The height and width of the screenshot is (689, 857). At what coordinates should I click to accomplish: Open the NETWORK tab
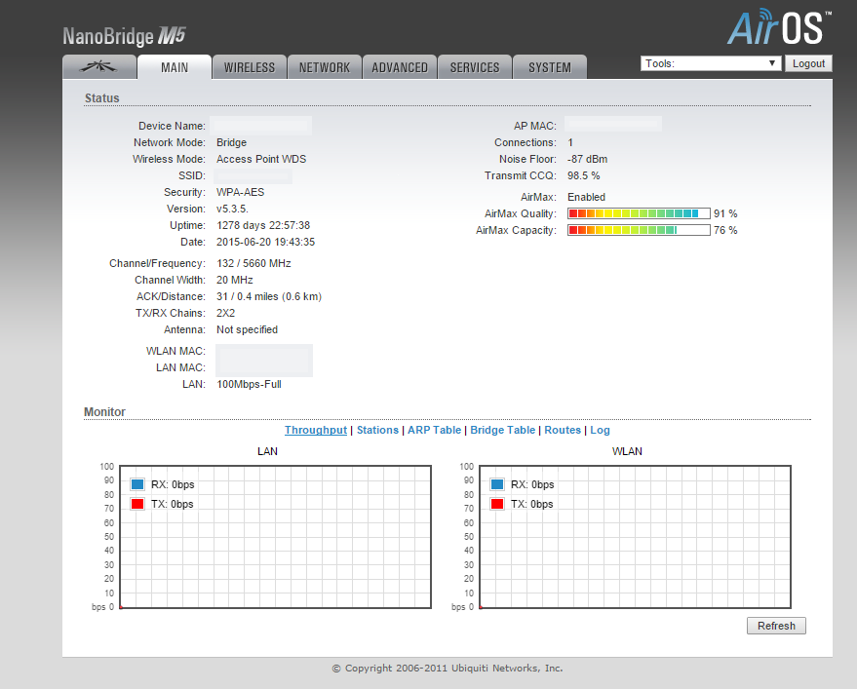click(x=325, y=67)
